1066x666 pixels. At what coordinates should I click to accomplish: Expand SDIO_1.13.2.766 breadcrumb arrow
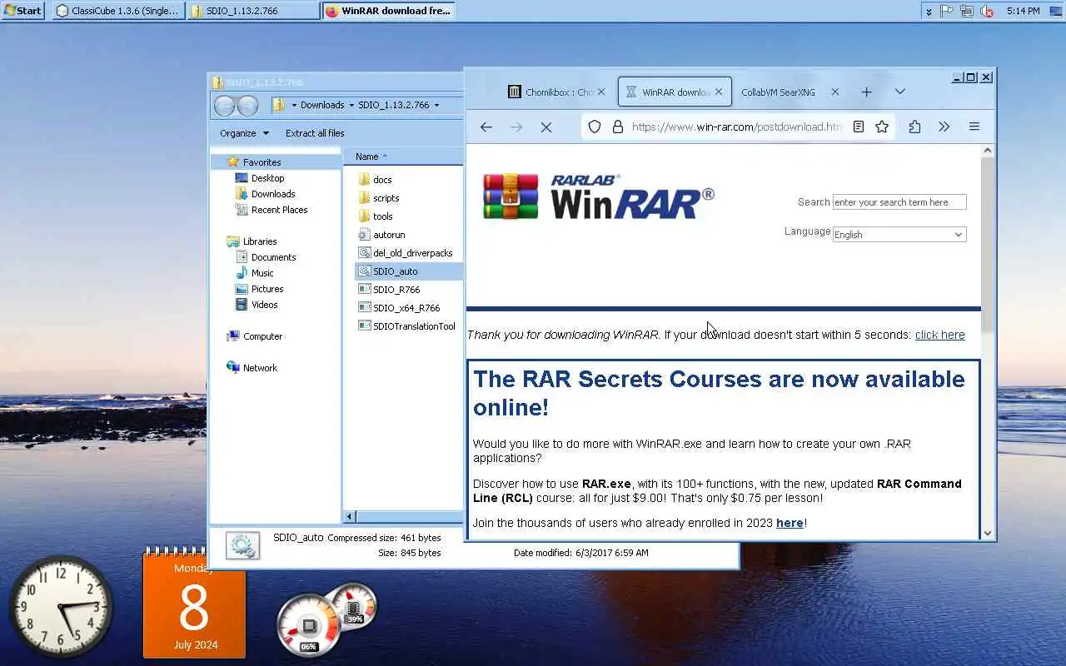click(x=436, y=106)
